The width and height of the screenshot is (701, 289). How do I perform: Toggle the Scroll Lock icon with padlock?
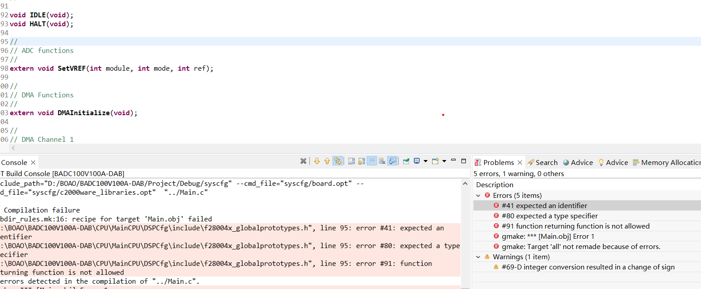pos(362,161)
